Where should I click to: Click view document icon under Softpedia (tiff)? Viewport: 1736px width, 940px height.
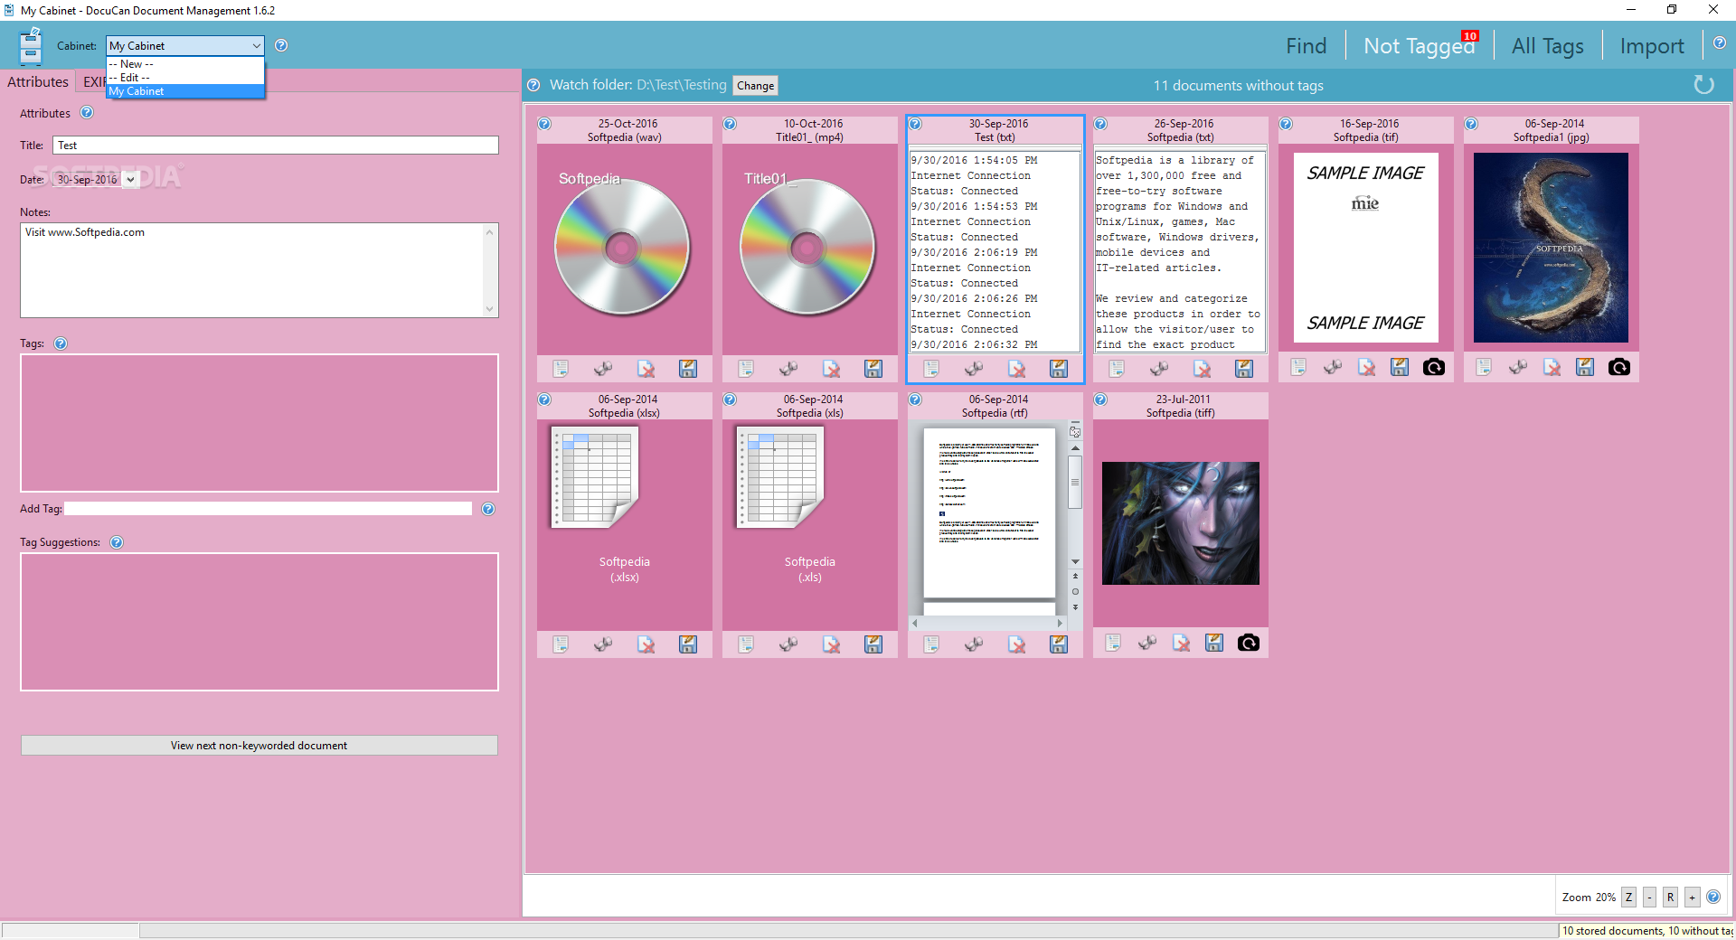(x=1113, y=643)
